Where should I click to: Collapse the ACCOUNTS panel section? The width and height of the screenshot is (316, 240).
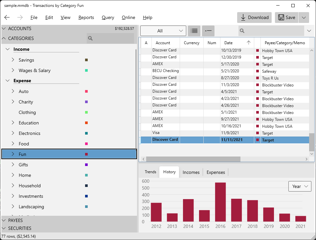[x=4, y=28]
